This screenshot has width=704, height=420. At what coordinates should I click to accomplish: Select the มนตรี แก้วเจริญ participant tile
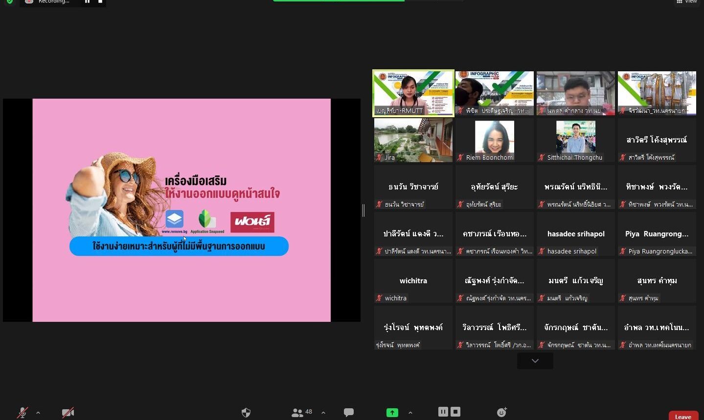(x=576, y=281)
